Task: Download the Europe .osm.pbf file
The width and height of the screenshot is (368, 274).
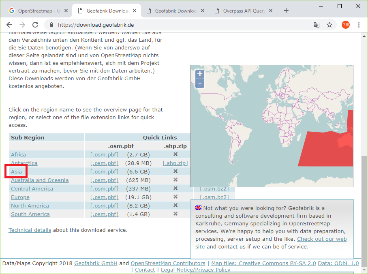Action: [x=104, y=197]
